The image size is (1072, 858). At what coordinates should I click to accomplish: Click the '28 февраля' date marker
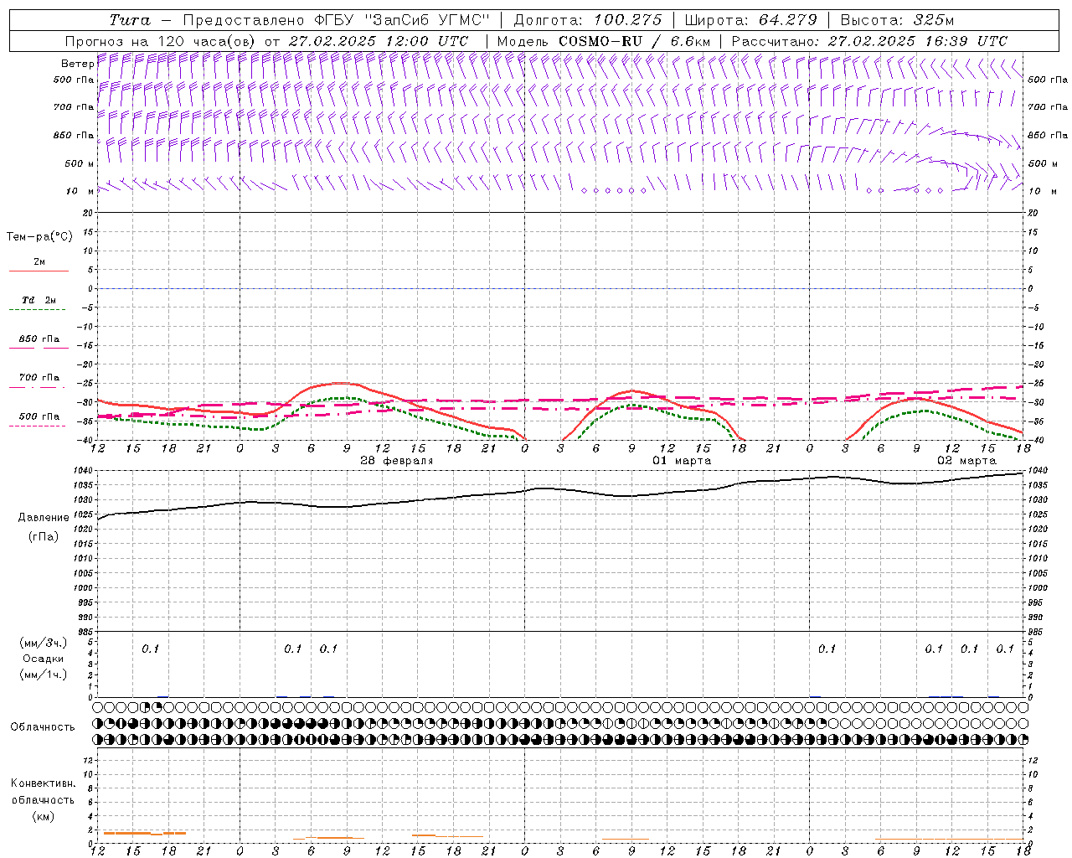click(397, 461)
